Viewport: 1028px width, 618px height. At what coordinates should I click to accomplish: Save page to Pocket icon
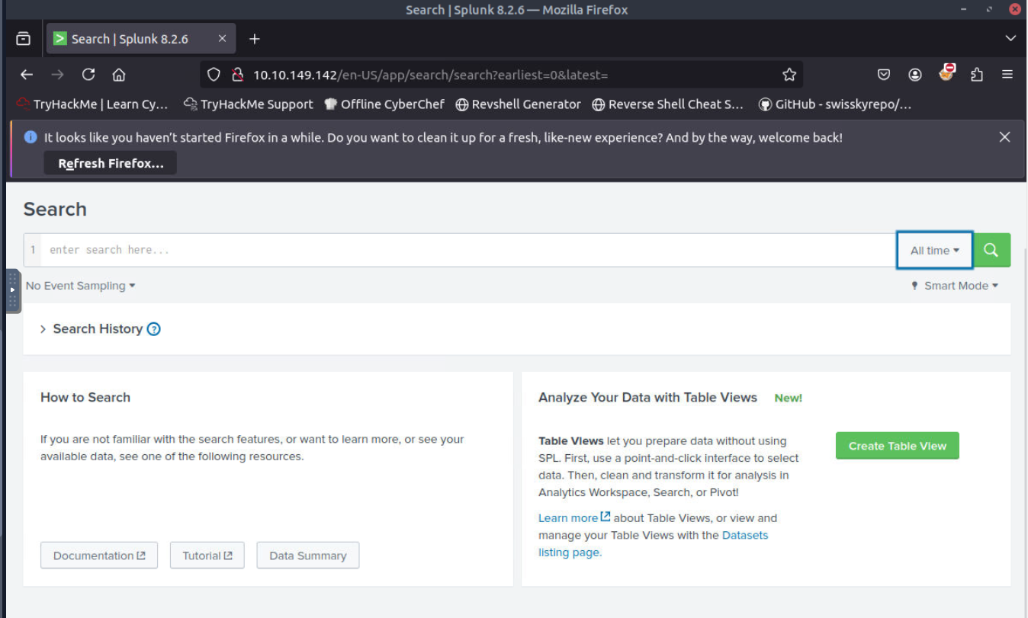coord(884,75)
